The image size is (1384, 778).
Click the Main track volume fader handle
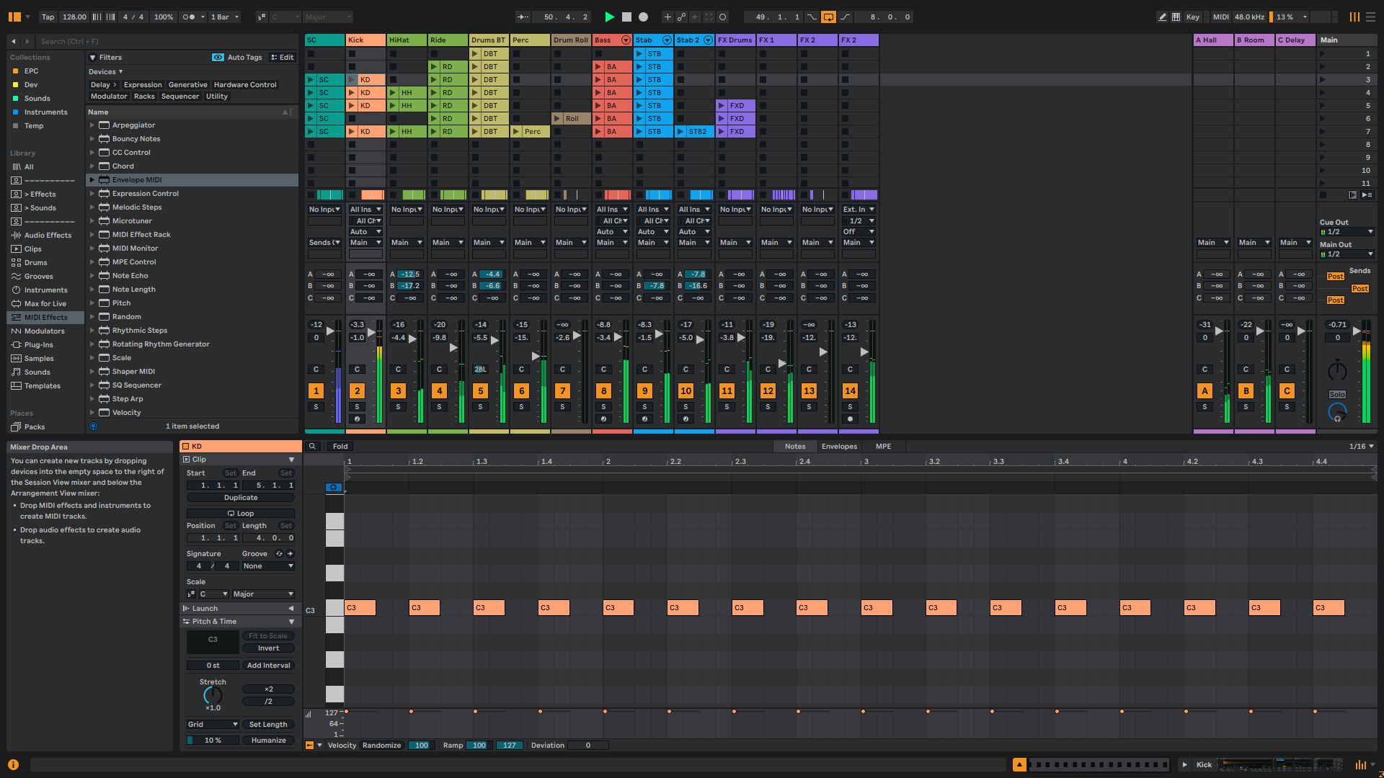click(1356, 331)
